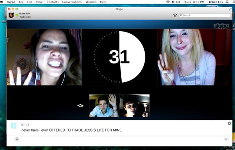Dismiss billie's message notification
The height and width of the screenshot is (150, 235).
coord(229,123)
